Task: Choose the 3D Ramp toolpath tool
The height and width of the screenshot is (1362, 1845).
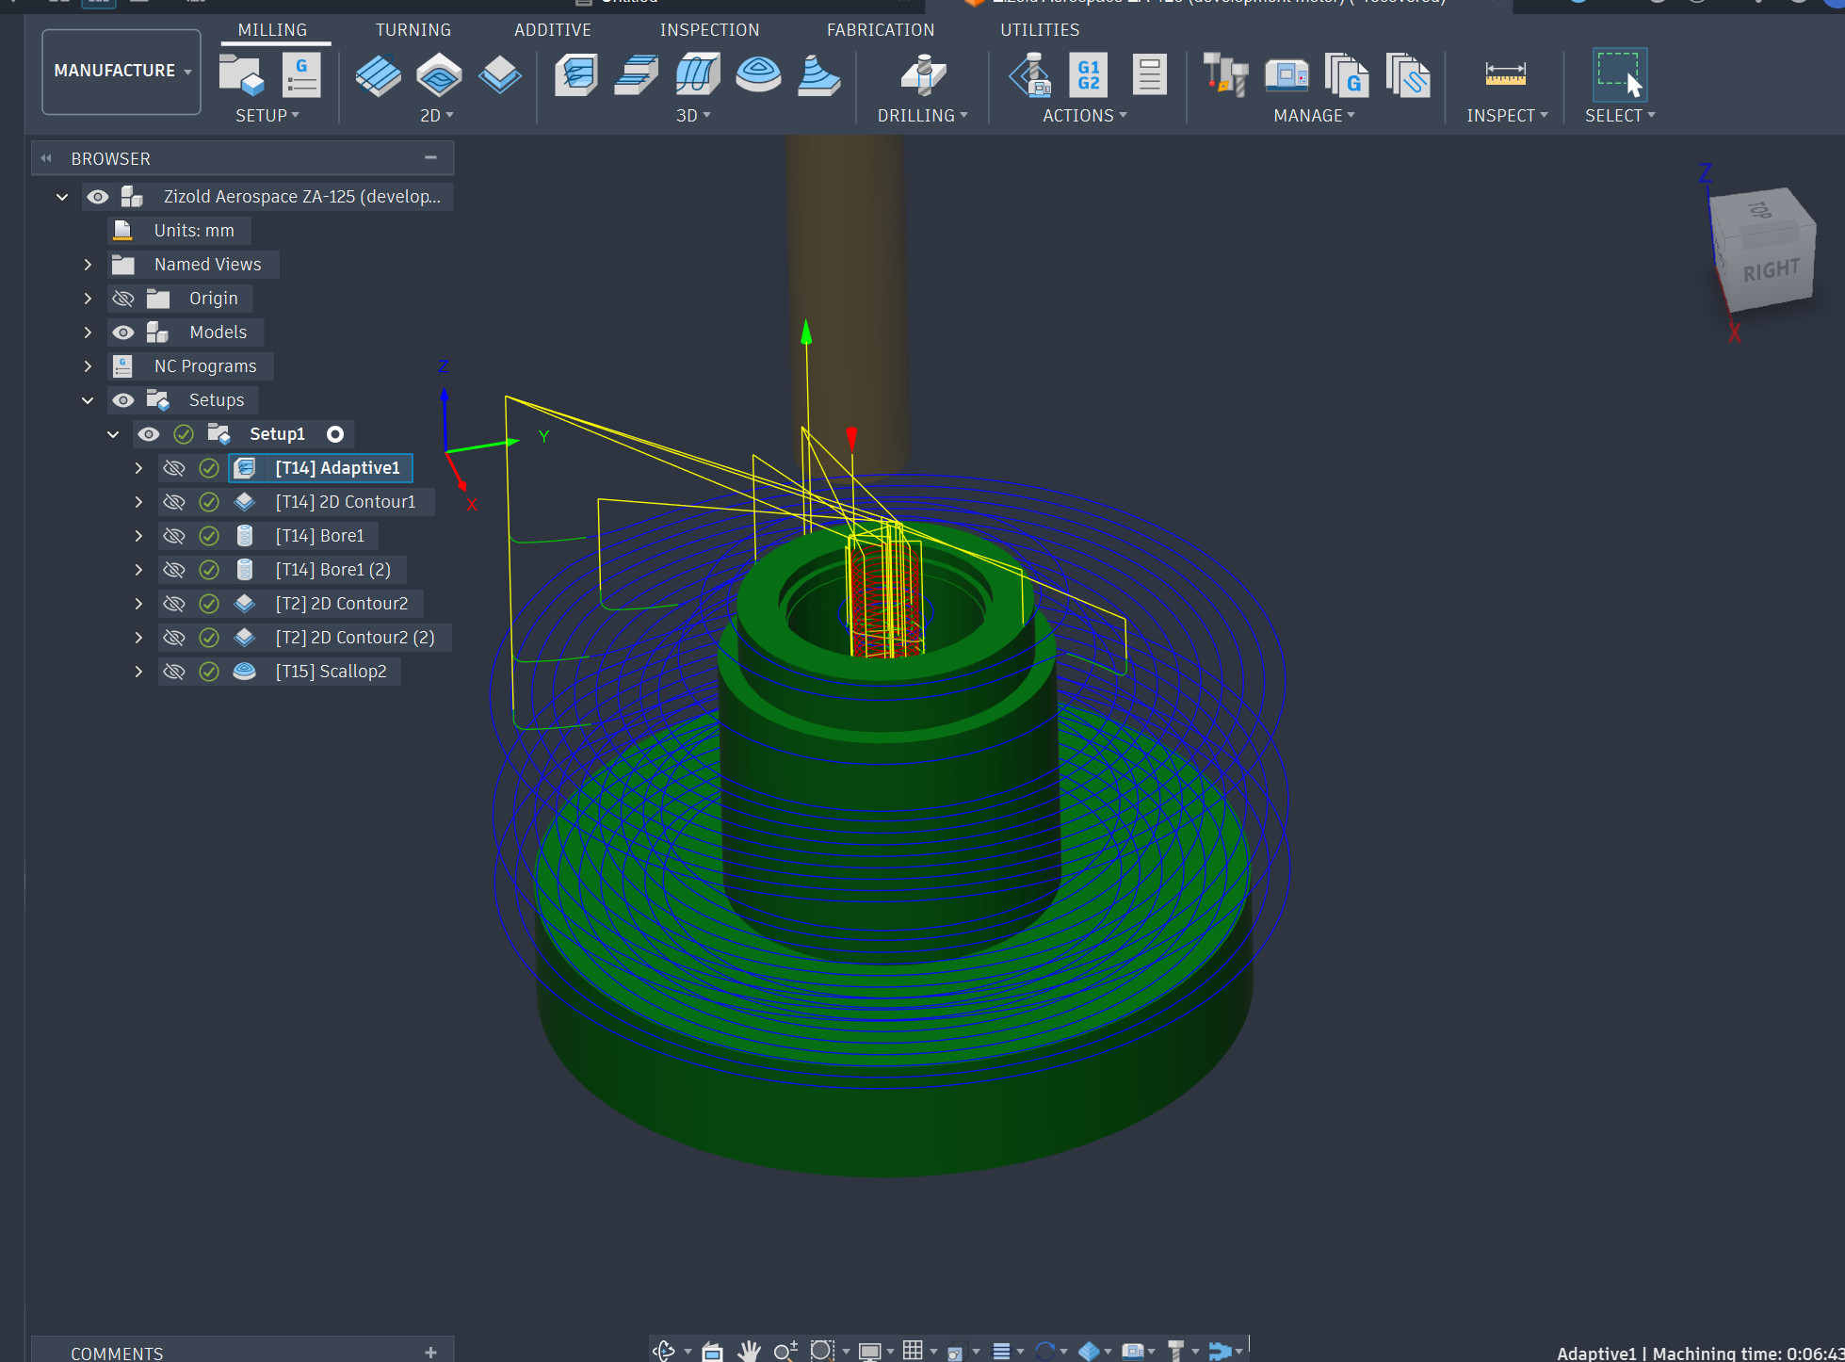Action: 818,74
